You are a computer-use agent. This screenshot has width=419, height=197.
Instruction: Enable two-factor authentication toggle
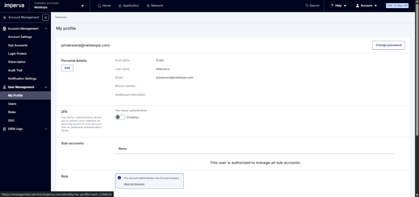(x=120, y=117)
